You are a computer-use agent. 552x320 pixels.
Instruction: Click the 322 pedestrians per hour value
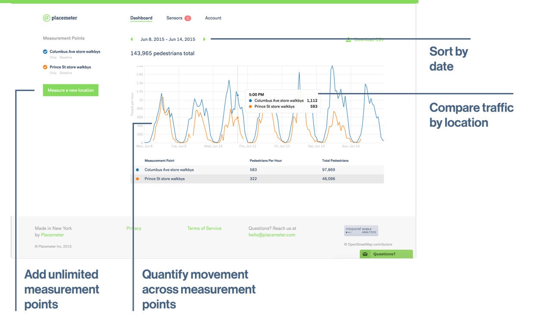pyautogui.click(x=253, y=179)
